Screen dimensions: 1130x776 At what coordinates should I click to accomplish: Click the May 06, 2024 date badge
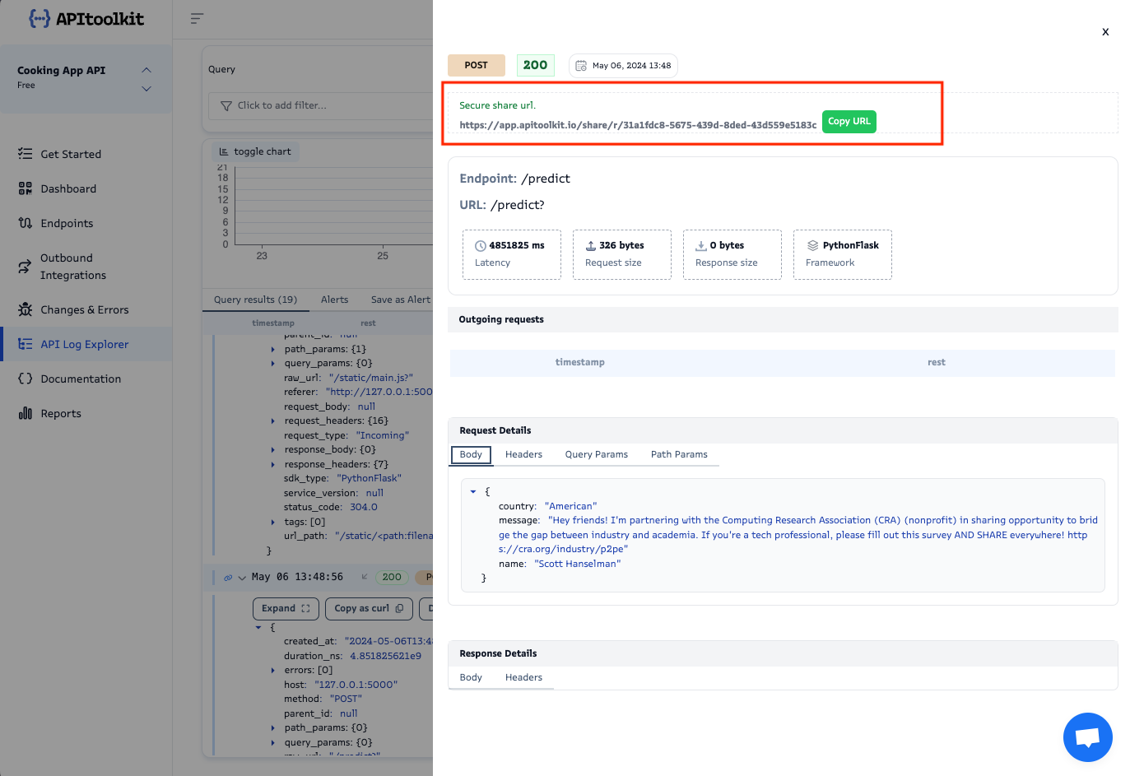pos(623,65)
